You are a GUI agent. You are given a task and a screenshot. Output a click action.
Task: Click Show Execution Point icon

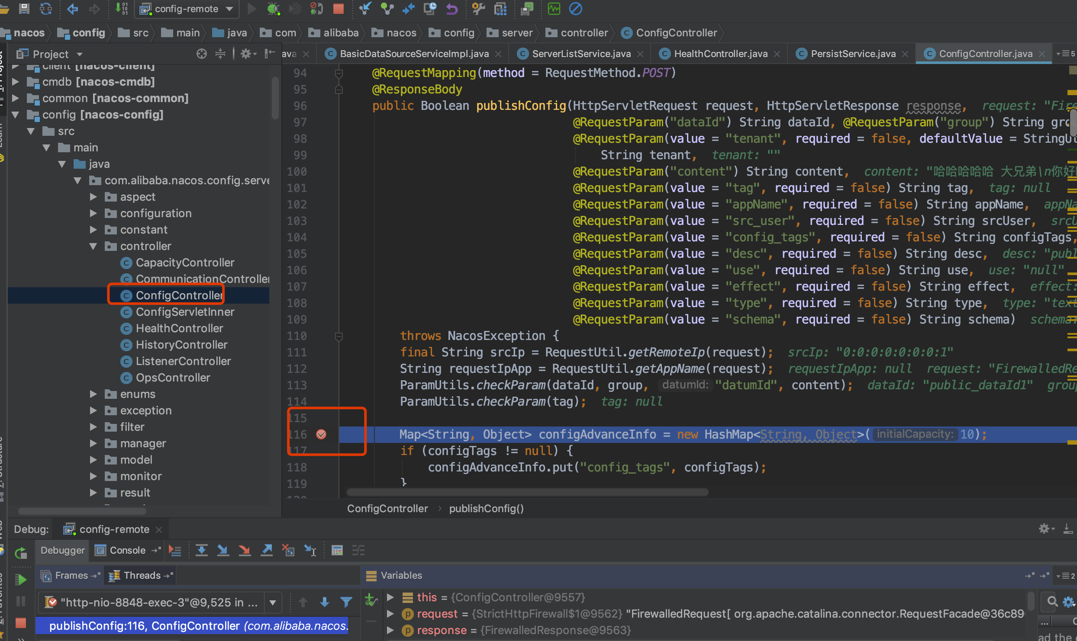point(175,550)
